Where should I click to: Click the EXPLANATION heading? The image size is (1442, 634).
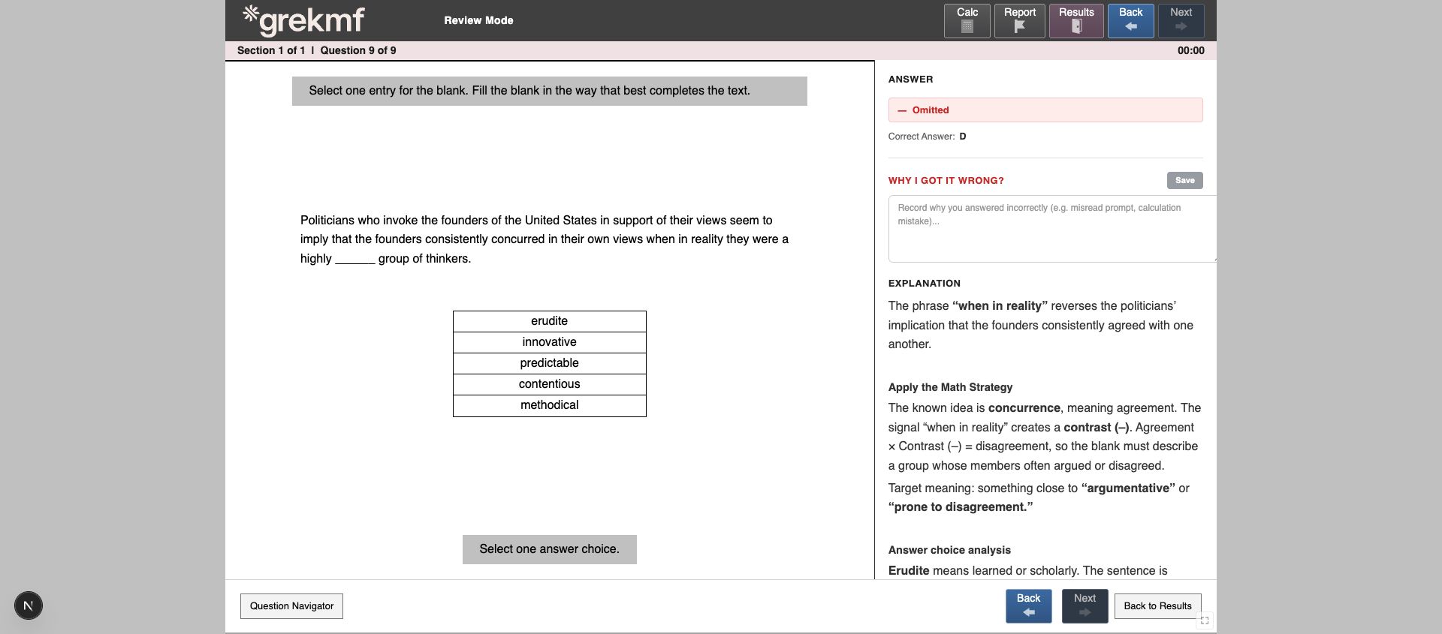[x=924, y=284]
